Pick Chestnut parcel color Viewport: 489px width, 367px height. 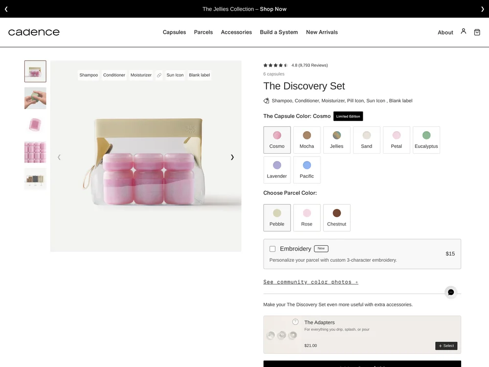pyautogui.click(x=337, y=218)
